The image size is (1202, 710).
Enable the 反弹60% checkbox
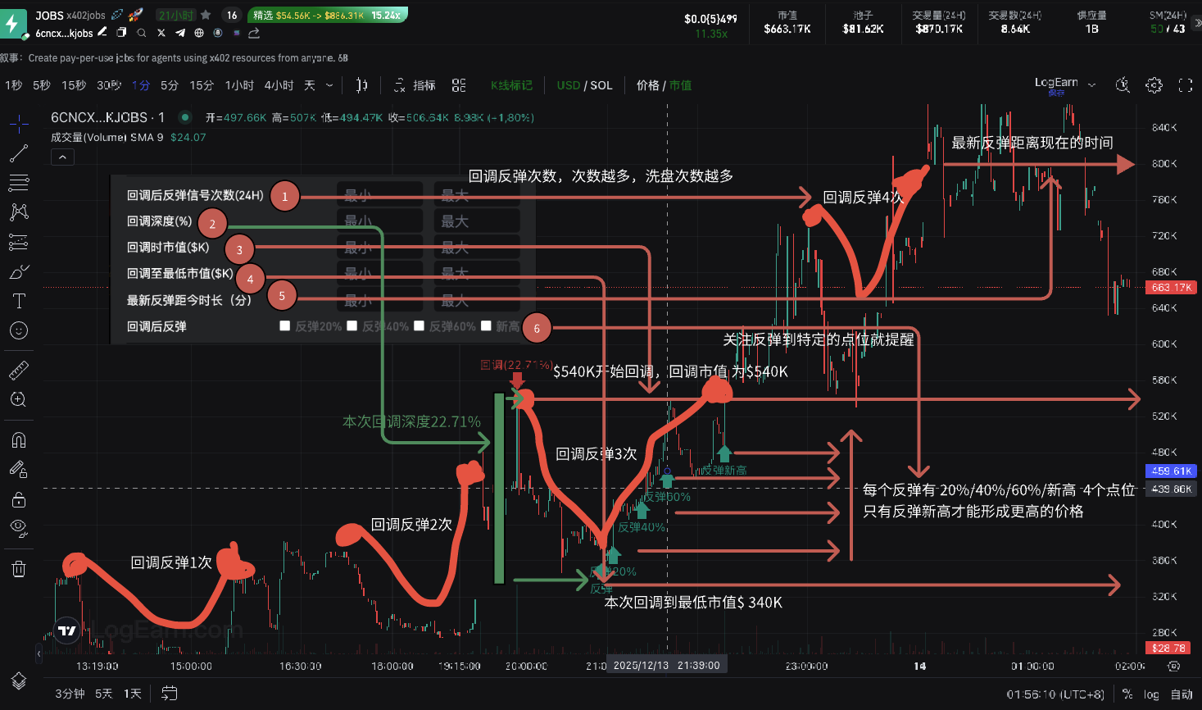[x=419, y=326]
